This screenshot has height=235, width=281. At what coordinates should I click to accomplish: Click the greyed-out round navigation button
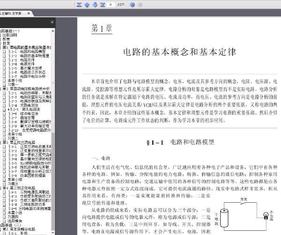tap(140, 5)
